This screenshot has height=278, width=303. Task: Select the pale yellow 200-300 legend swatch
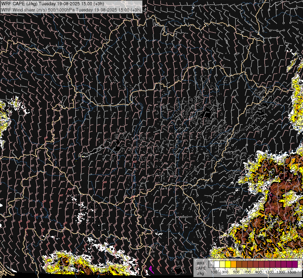pos(223,264)
